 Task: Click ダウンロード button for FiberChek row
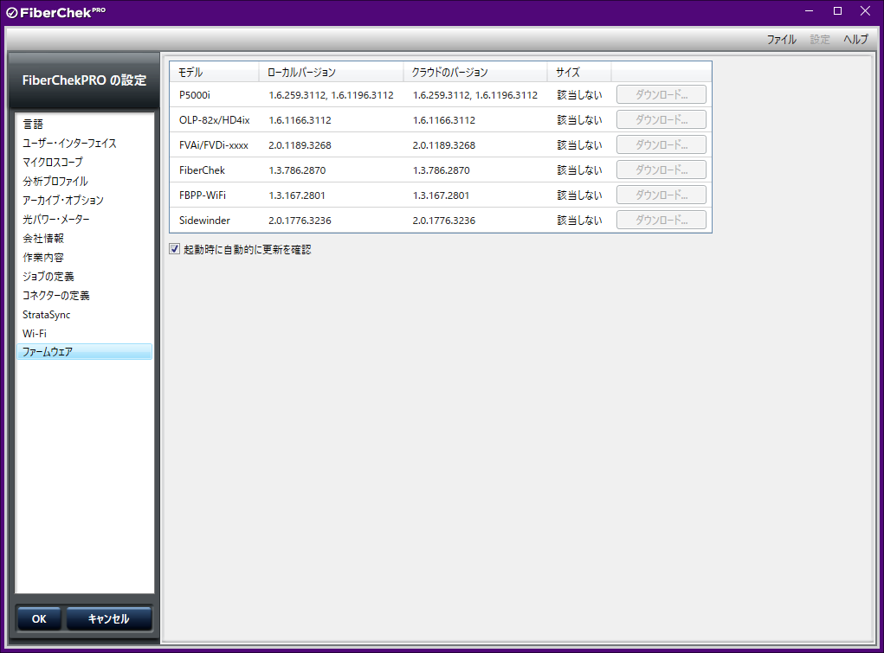point(661,170)
